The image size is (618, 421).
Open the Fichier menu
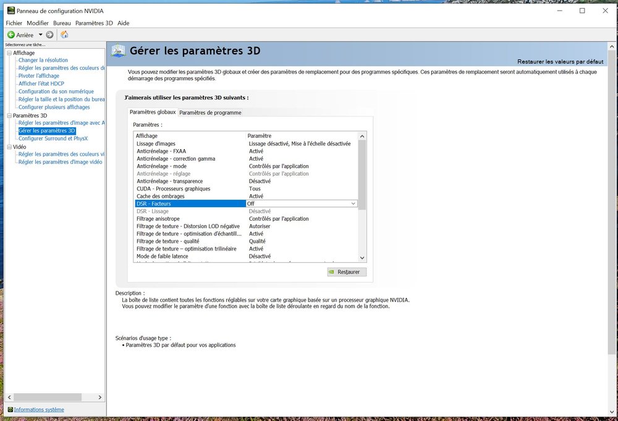click(x=14, y=23)
